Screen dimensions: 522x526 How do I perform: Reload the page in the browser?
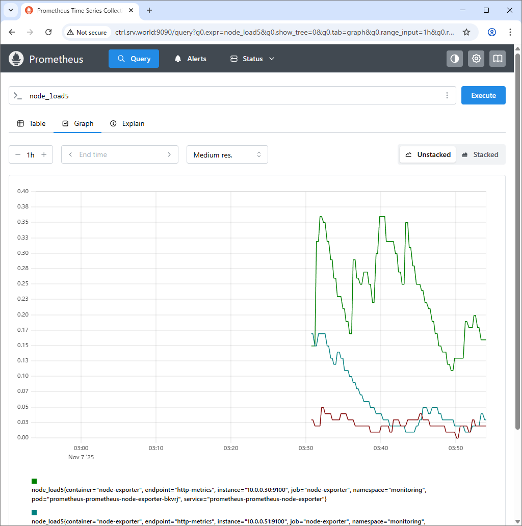coord(48,32)
